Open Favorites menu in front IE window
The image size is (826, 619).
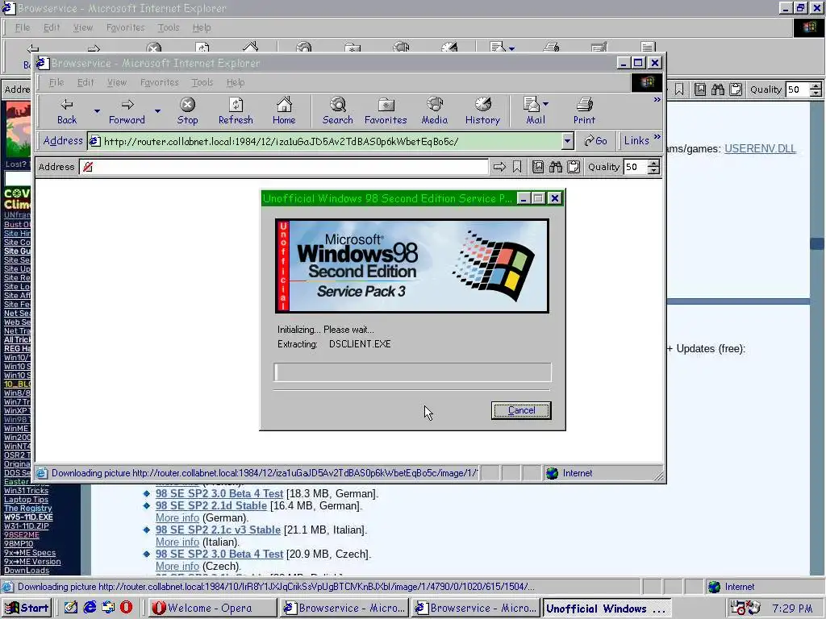160,82
